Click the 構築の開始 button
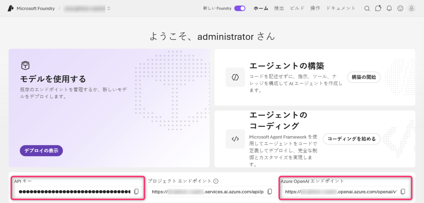The image size is (424, 203). tap(364, 77)
